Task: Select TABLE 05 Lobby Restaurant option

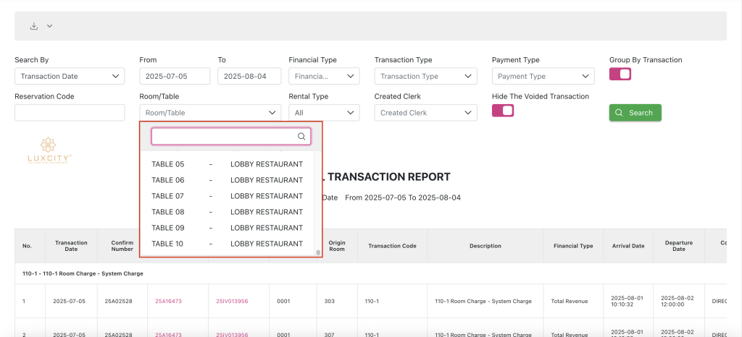Action: pos(227,164)
